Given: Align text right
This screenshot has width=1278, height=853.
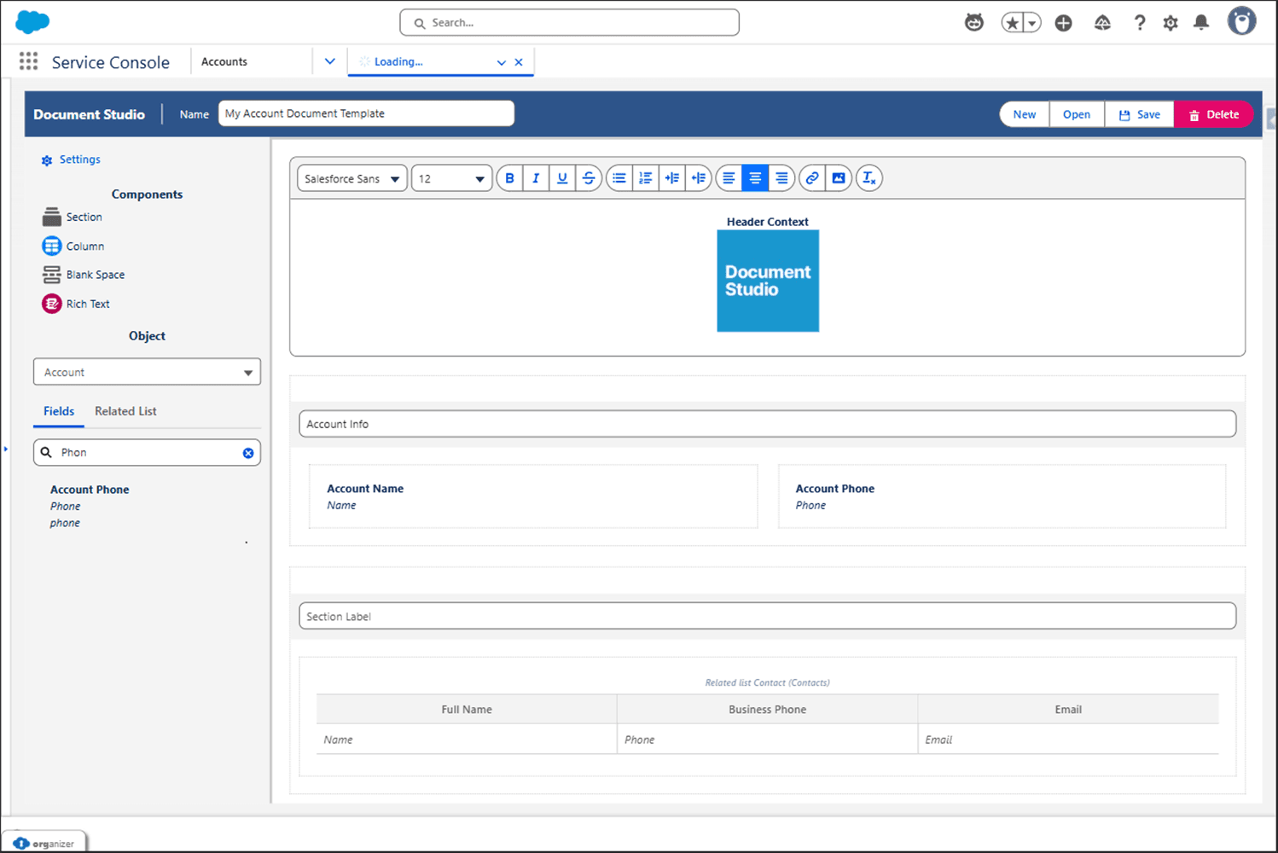Looking at the screenshot, I should click(781, 178).
